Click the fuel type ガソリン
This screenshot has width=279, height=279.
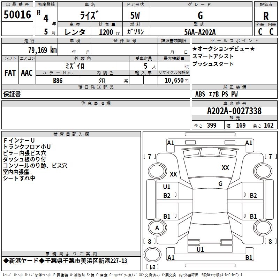click(x=135, y=32)
